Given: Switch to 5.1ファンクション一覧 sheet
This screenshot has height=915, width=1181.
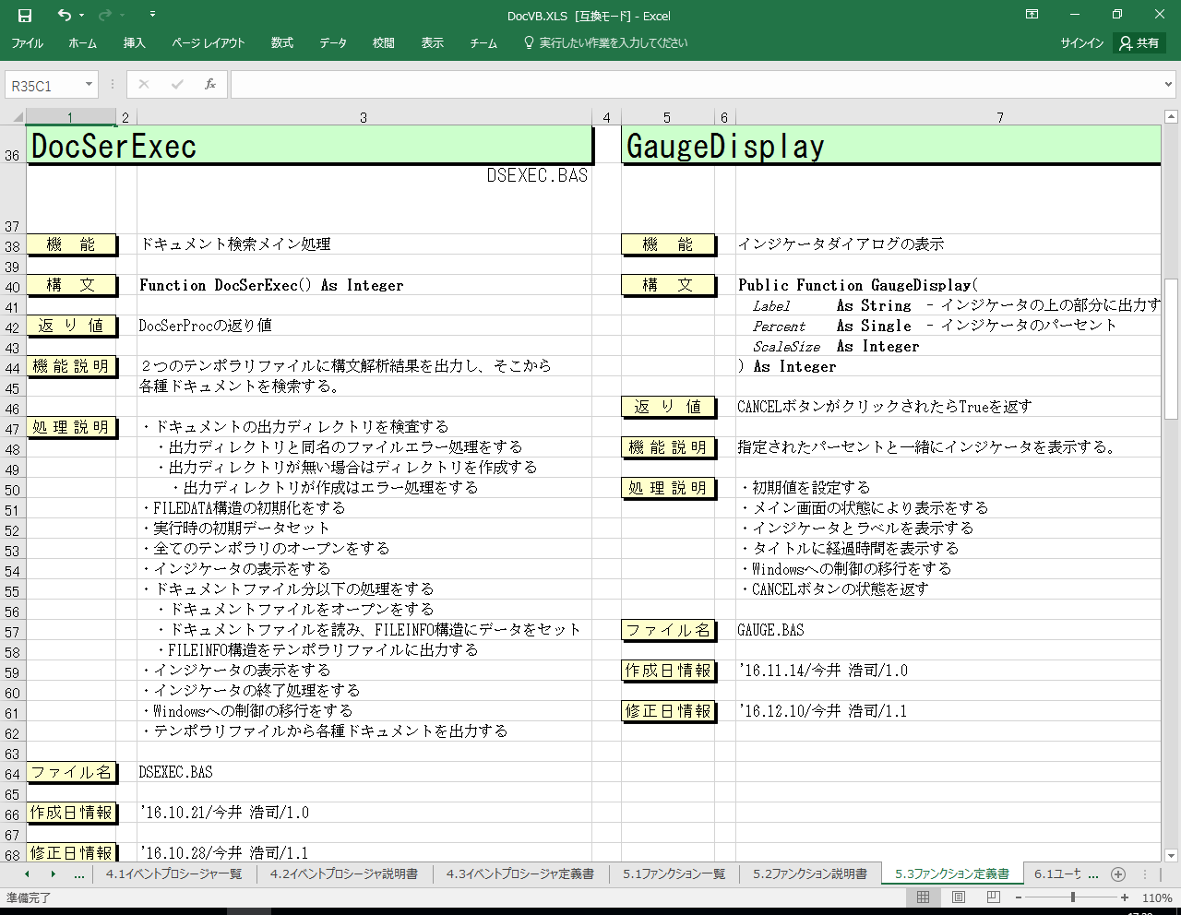Looking at the screenshot, I should click(674, 873).
